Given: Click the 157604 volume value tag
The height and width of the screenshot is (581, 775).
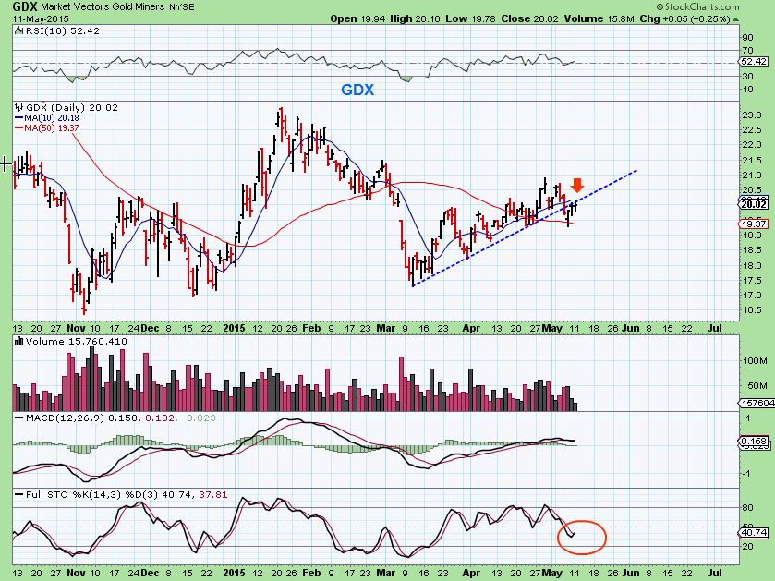Looking at the screenshot, I should click(x=757, y=404).
